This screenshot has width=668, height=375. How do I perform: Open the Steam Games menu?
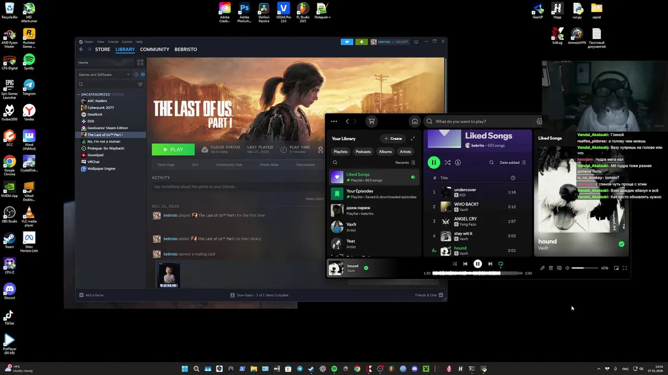click(127, 42)
